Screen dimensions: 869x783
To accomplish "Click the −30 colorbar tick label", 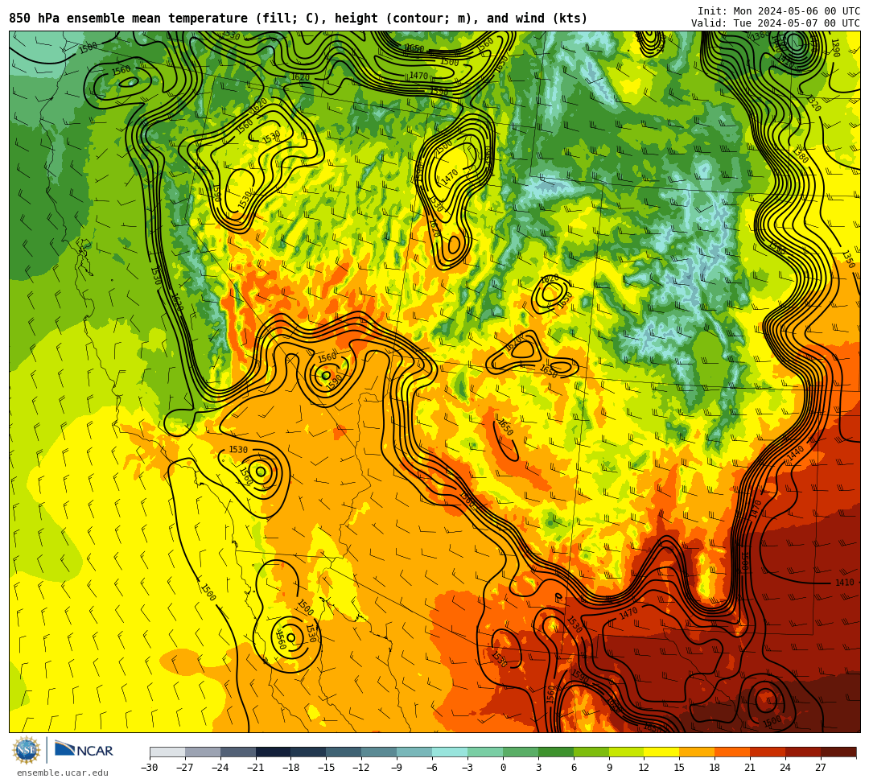I will (x=150, y=768).
